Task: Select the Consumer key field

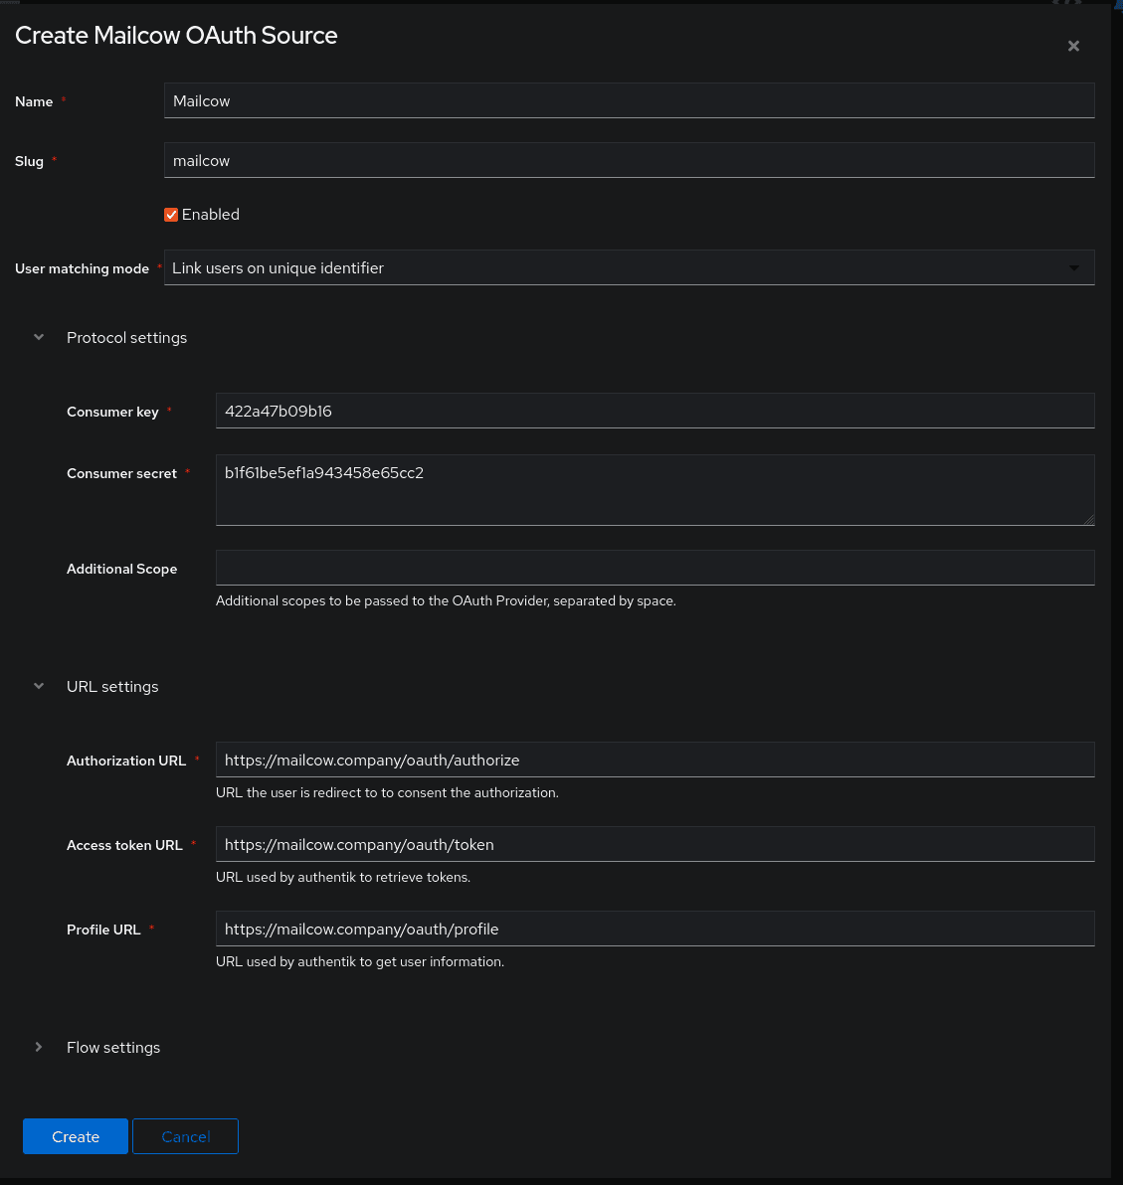Action: coord(655,411)
